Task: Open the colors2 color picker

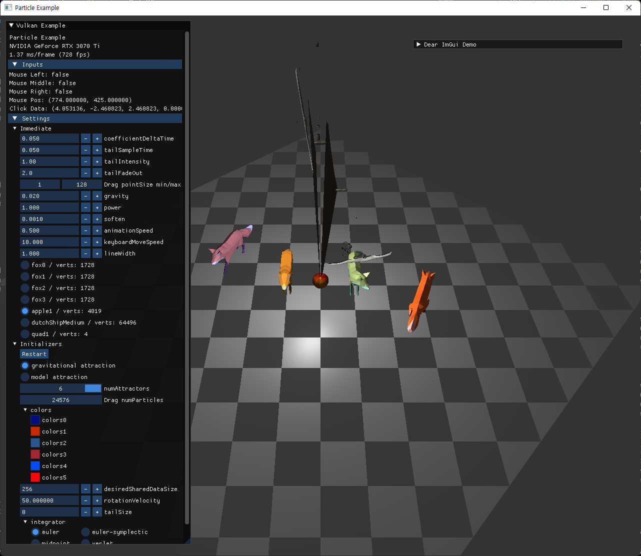Action: [35, 443]
